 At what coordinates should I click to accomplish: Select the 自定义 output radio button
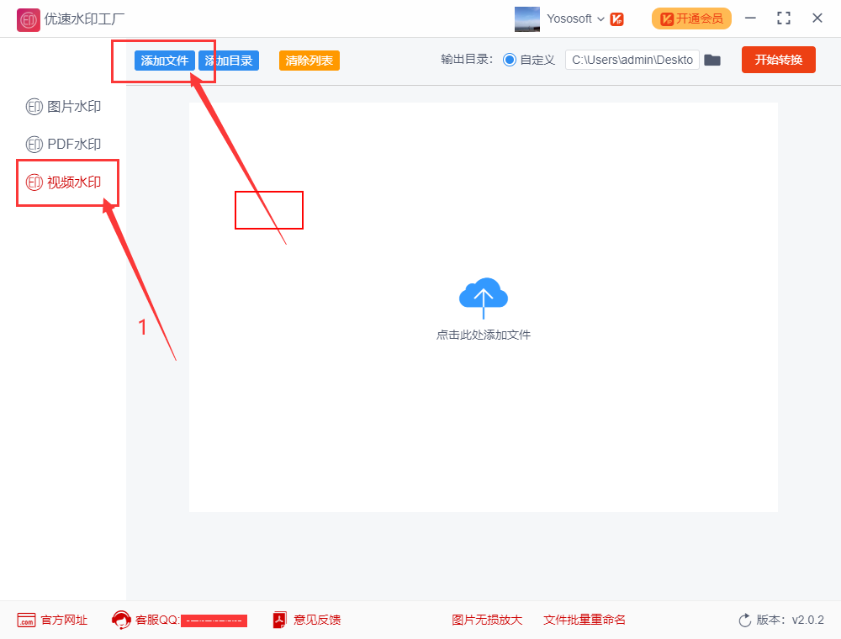509,60
